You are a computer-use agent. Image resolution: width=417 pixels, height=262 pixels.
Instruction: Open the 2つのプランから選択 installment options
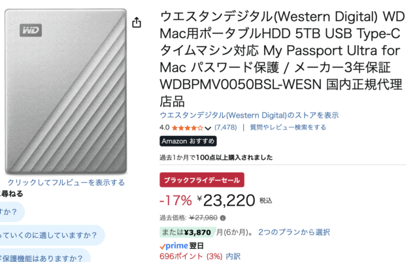[293, 232]
